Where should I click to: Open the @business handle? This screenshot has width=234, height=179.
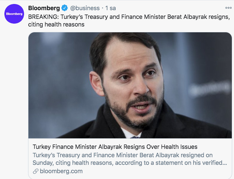[x=84, y=8]
